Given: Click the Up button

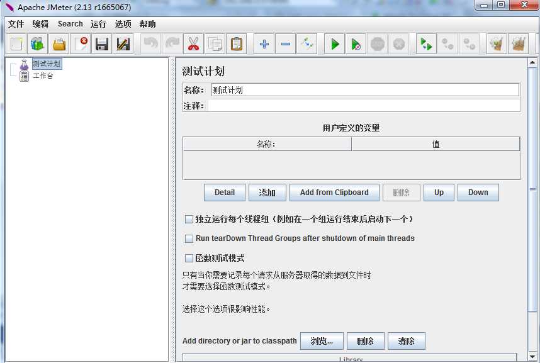Looking at the screenshot, I should [439, 193].
